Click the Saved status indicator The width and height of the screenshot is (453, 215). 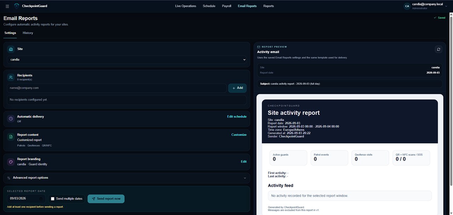point(440,18)
